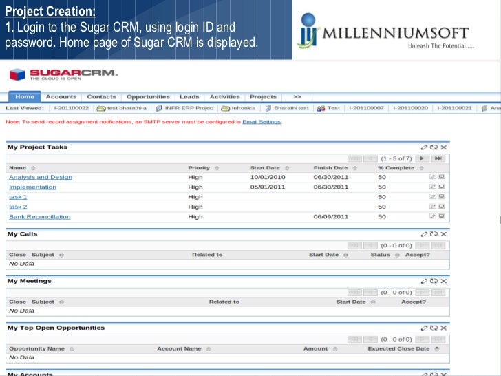The image size is (501, 376).
Task: Open last viewed I-201100022
Action: [x=72, y=108]
